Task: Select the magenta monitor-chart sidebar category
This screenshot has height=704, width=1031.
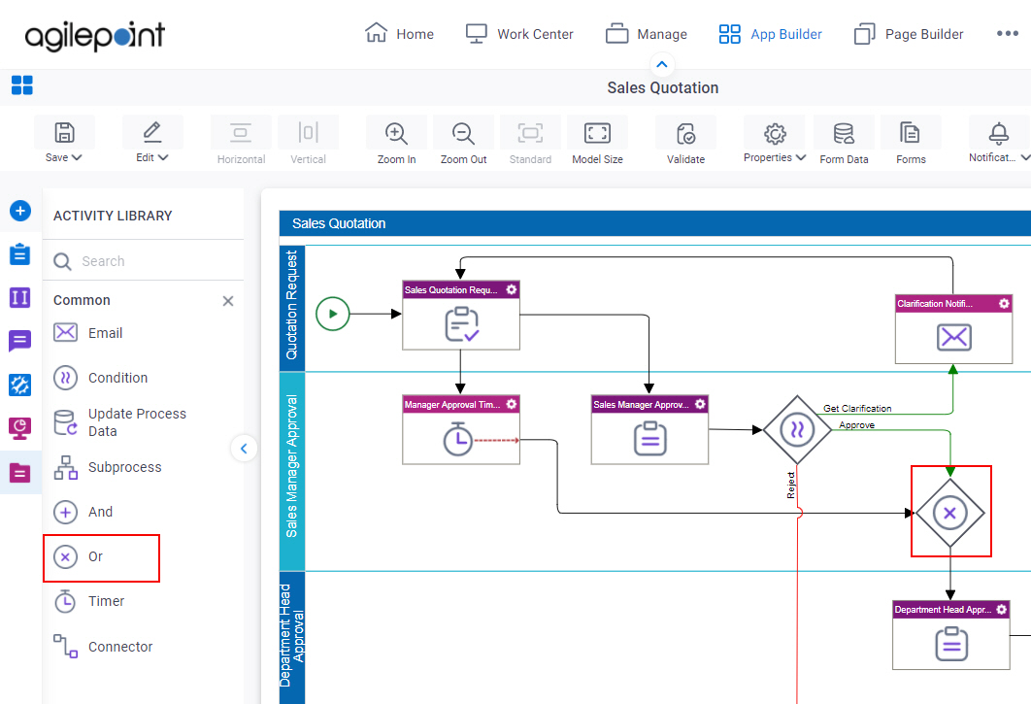Action: point(19,428)
